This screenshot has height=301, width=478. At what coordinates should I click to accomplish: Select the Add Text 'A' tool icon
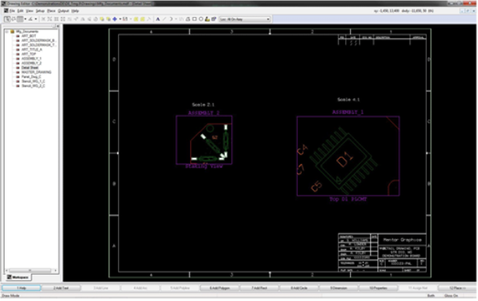(x=158, y=19)
